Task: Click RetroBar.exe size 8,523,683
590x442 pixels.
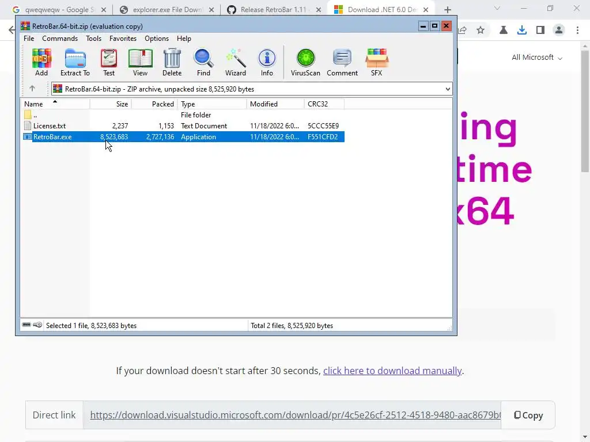Action: point(114,137)
